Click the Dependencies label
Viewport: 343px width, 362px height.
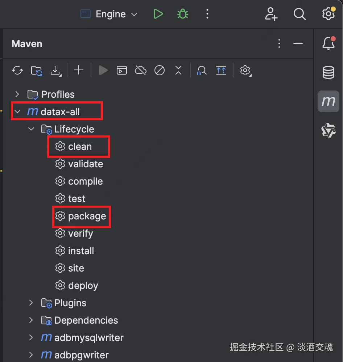(x=86, y=320)
